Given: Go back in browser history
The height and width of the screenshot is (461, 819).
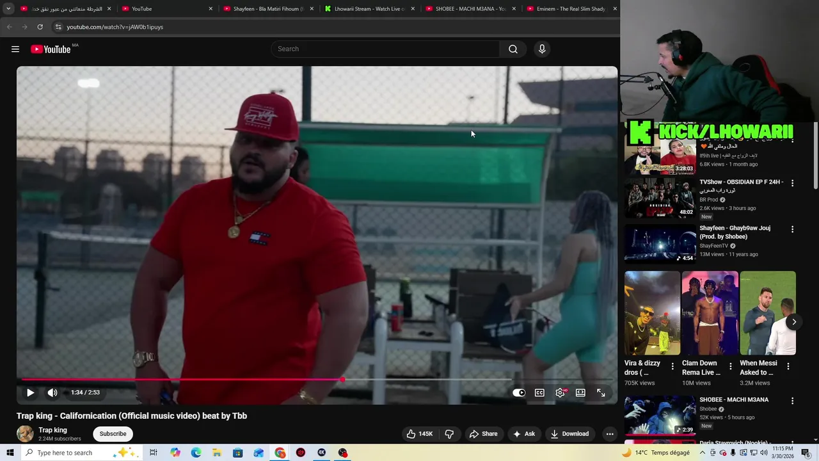Looking at the screenshot, I should [x=9, y=27].
